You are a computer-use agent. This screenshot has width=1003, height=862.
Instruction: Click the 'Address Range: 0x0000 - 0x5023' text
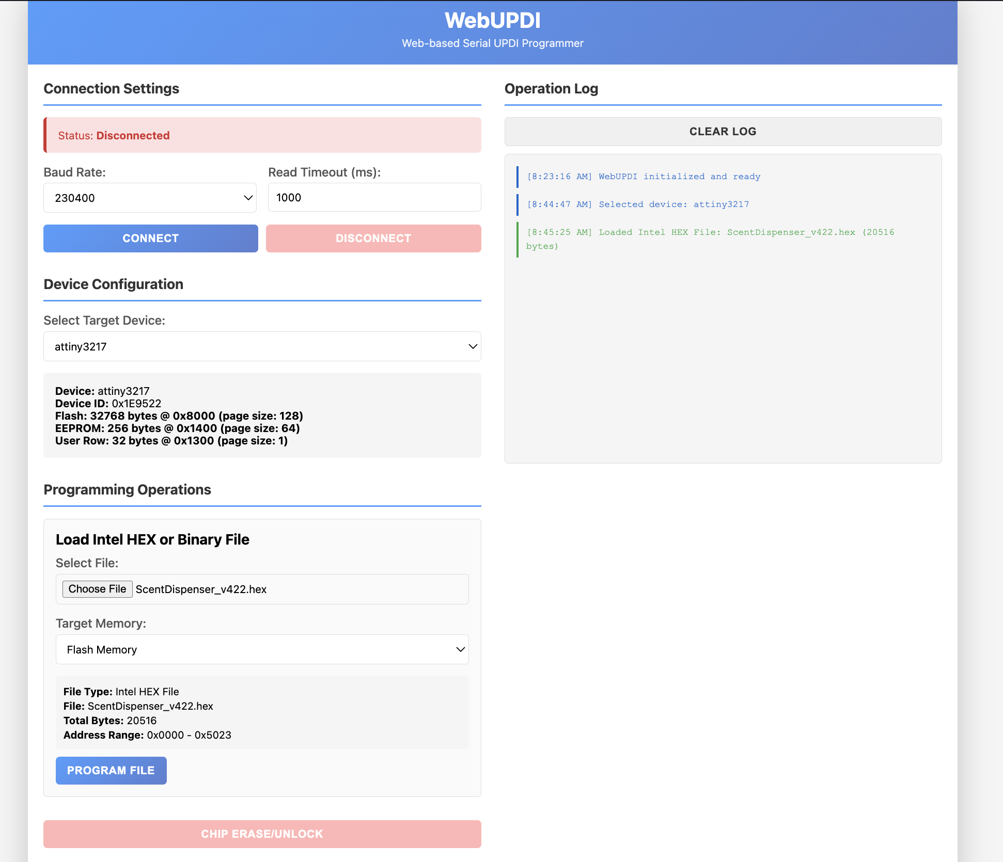(x=147, y=735)
